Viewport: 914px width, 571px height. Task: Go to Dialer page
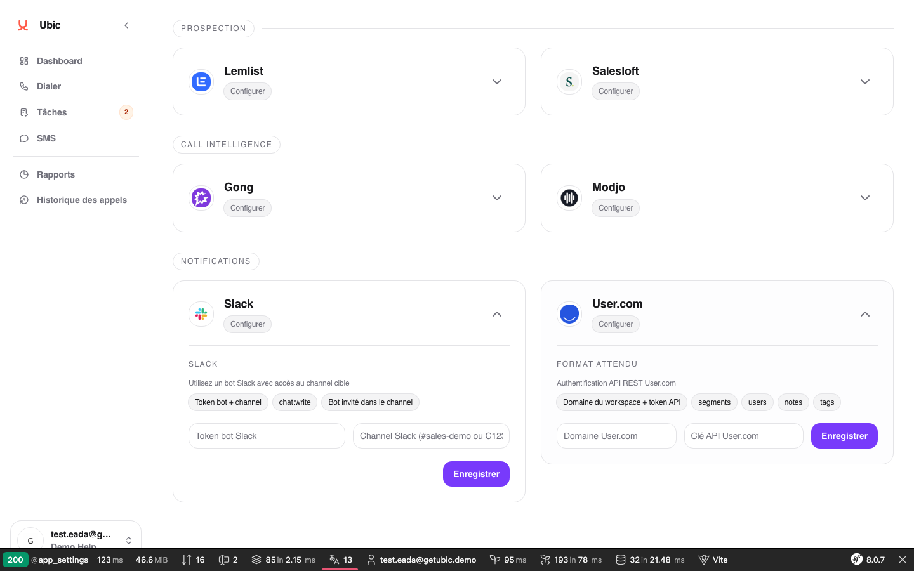click(76, 86)
